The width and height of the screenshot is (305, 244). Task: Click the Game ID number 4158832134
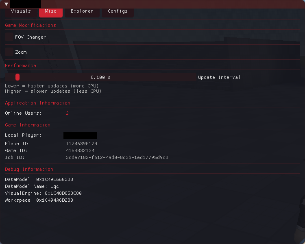point(80,150)
